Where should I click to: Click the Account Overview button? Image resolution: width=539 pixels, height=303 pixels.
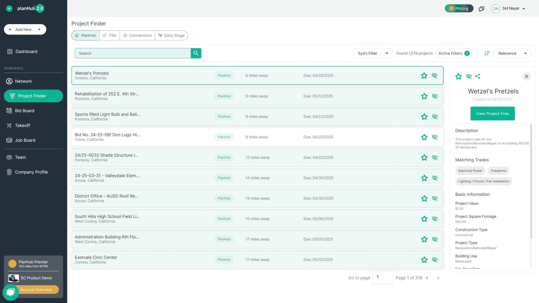click(36, 290)
